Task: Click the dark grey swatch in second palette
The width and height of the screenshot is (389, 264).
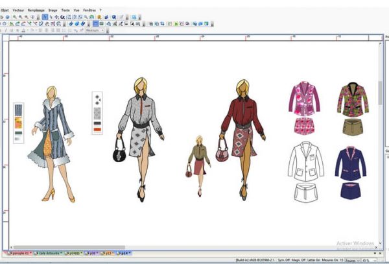Action: click(x=97, y=123)
